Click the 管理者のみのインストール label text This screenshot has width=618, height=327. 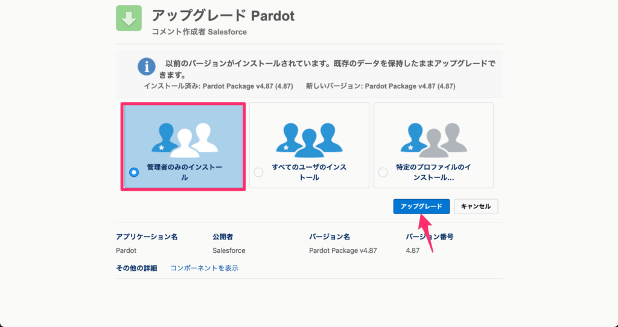[x=185, y=172]
